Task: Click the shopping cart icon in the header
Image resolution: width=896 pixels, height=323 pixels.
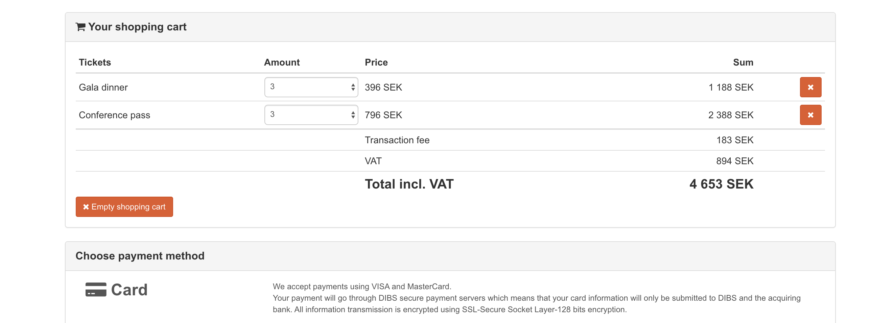Action: pos(80,27)
